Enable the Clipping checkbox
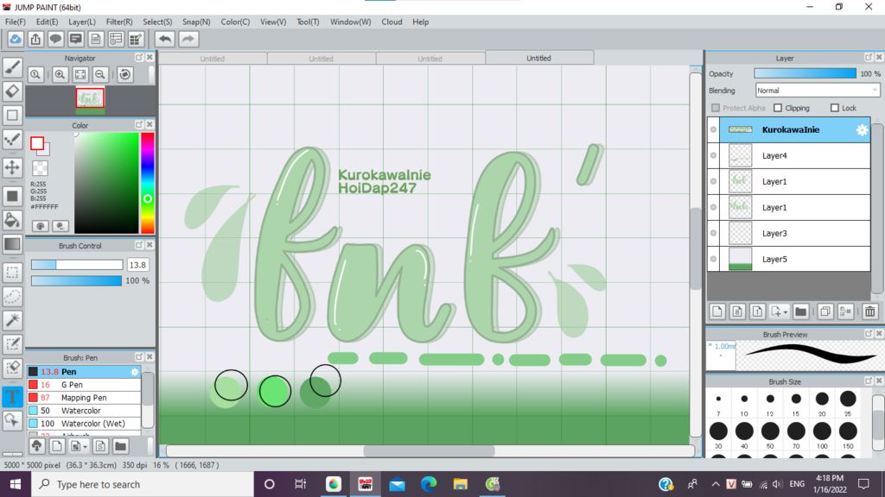The image size is (885, 497). 778,108
